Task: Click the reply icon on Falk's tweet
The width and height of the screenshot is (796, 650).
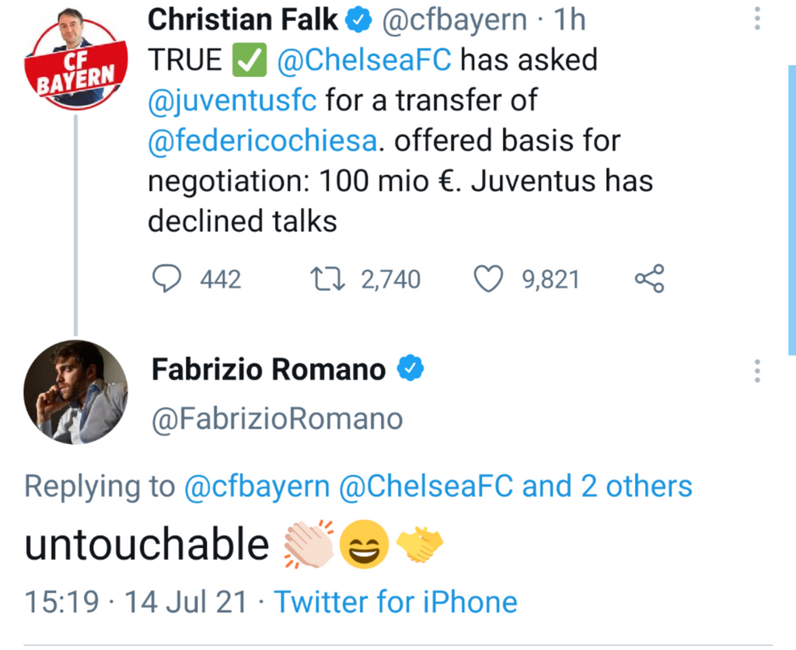Action: click(x=165, y=279)
